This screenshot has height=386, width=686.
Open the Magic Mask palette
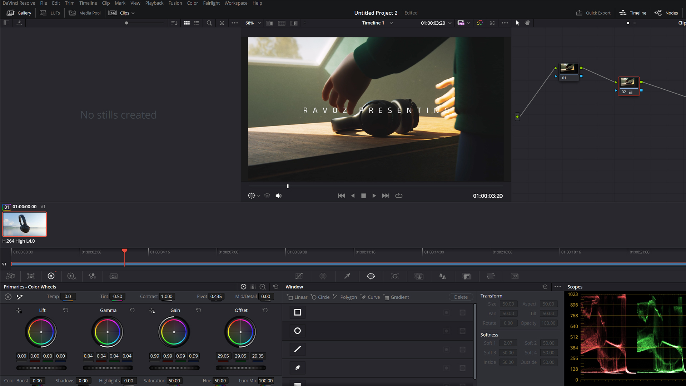(x=419, y=276)
